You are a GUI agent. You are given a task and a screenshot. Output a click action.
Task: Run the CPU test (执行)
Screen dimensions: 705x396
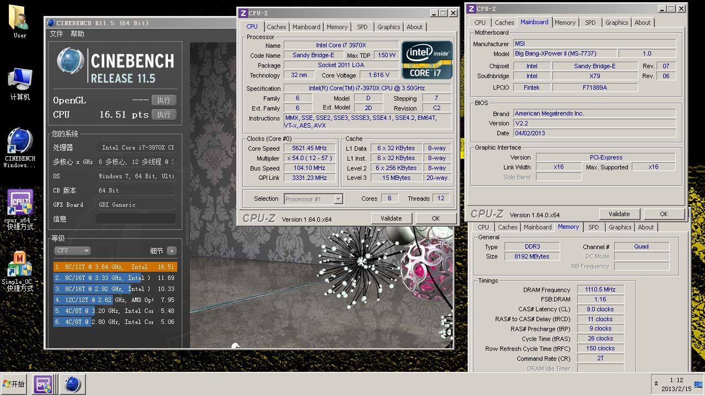click(164, 114)
